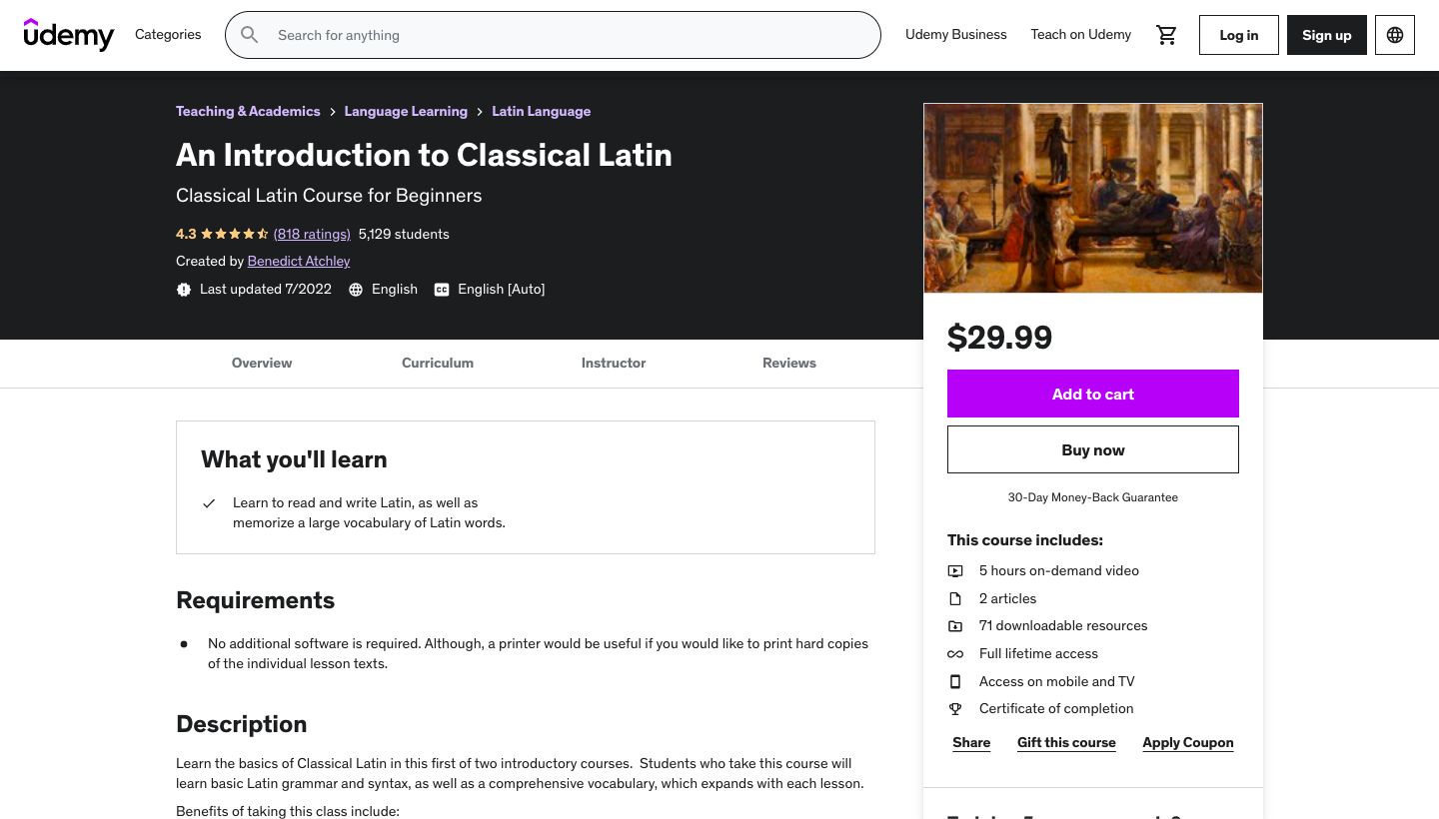Open the shopping cart
1439x819 pixels.
(x=1166, y=35)
